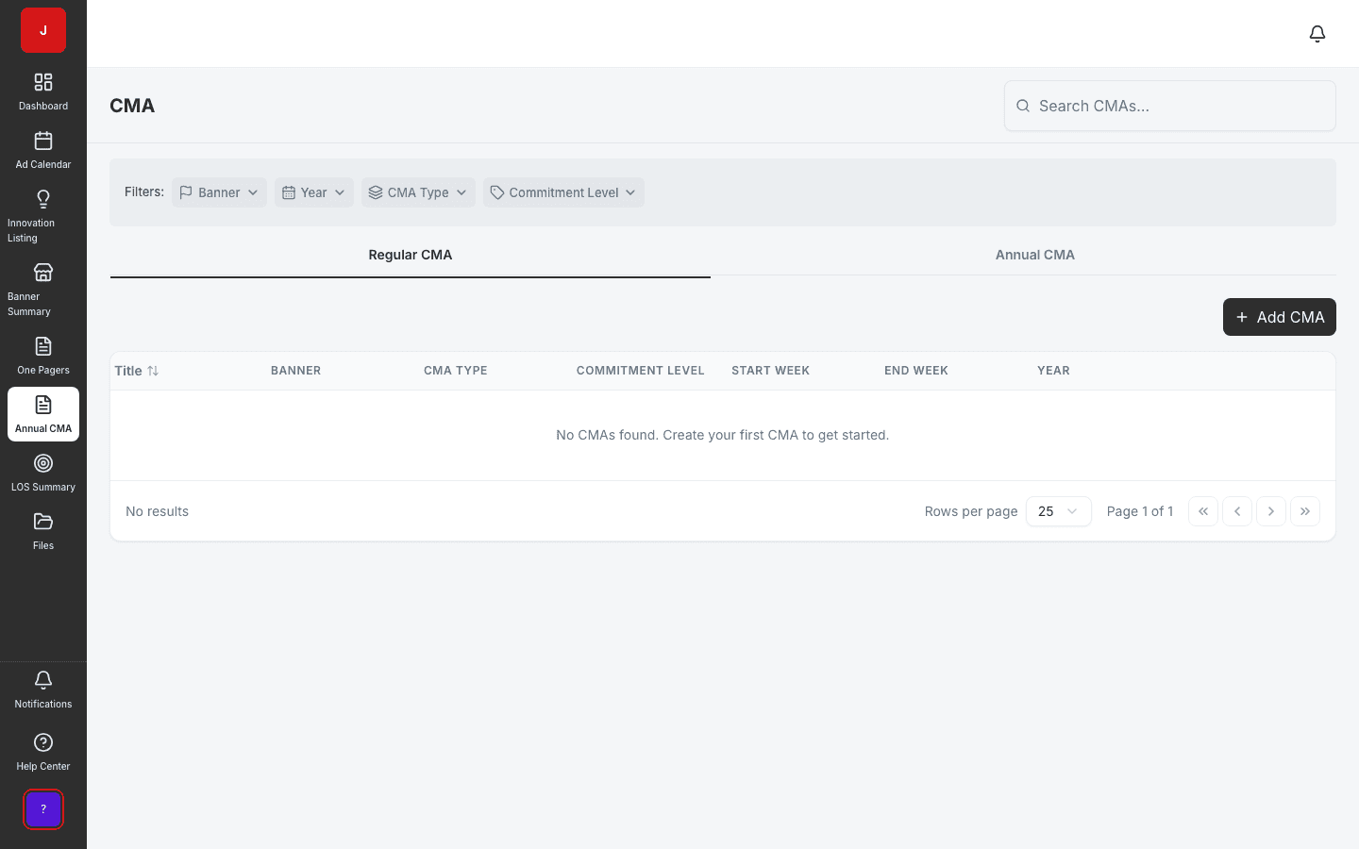Go to the first page

pyautogui.click(x=1203, y=511)
